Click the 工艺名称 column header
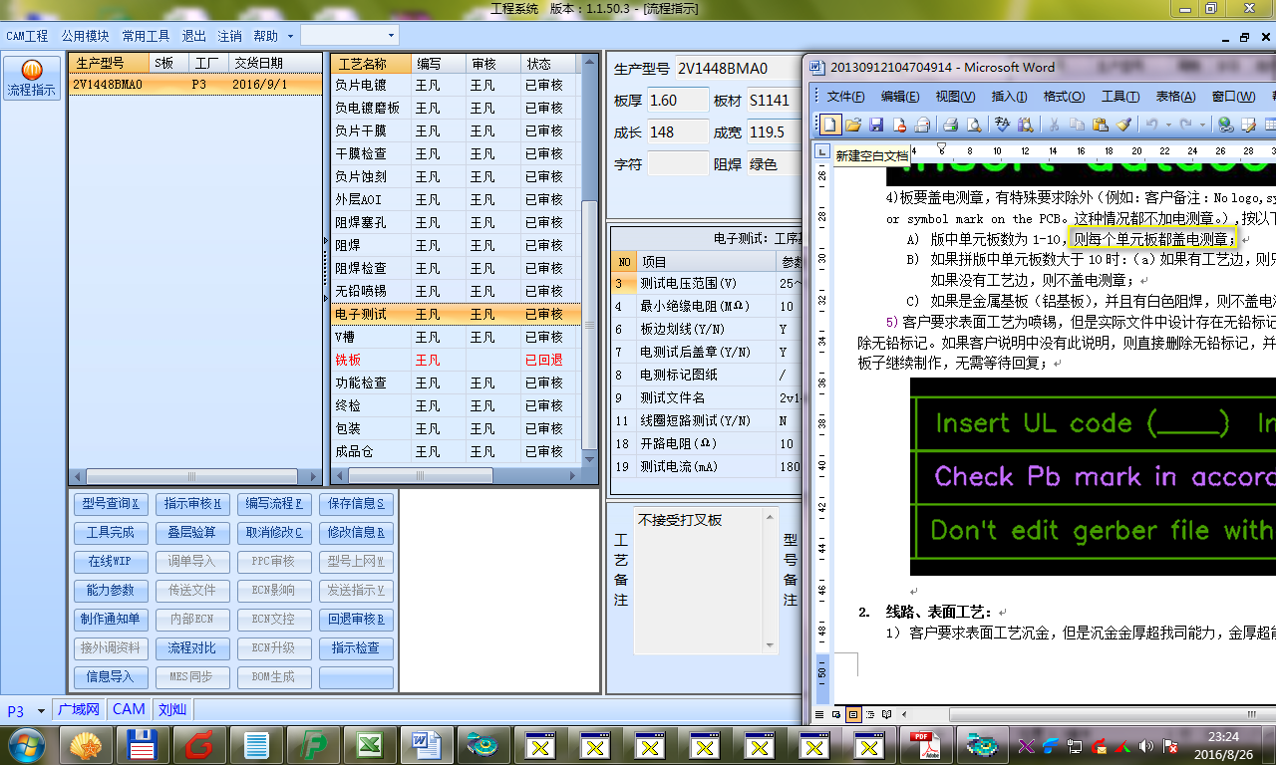Image resolution: width=1276 pixels, height=765 pixels. point(372,64)
